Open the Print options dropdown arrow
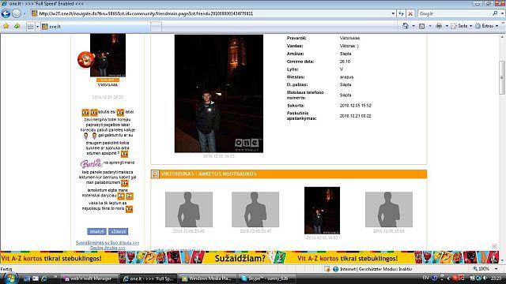Image resolution: width=506 pixels, height=284 pixels. pyautogui.click(x=447, y=26)
